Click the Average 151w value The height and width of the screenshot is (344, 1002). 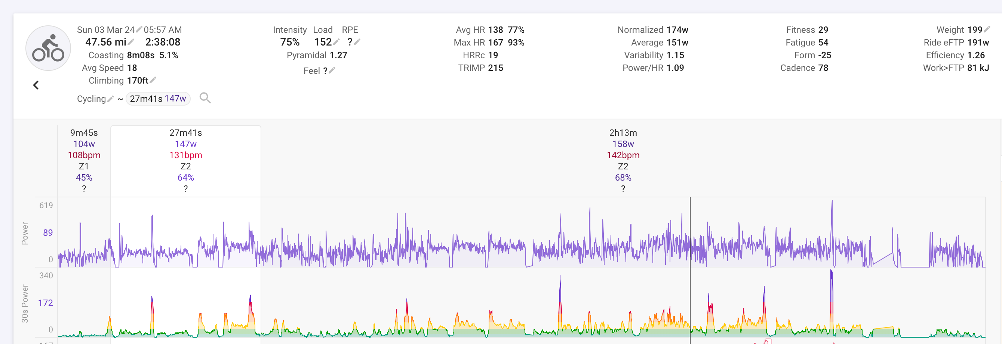click(x=677, y=43)
